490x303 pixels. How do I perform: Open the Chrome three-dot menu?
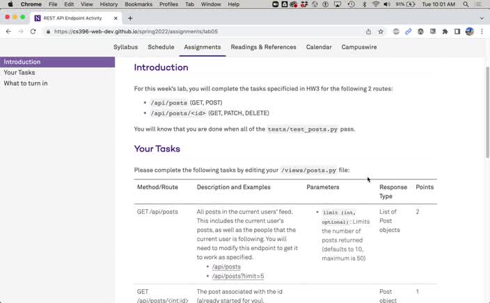coord(482,31)
